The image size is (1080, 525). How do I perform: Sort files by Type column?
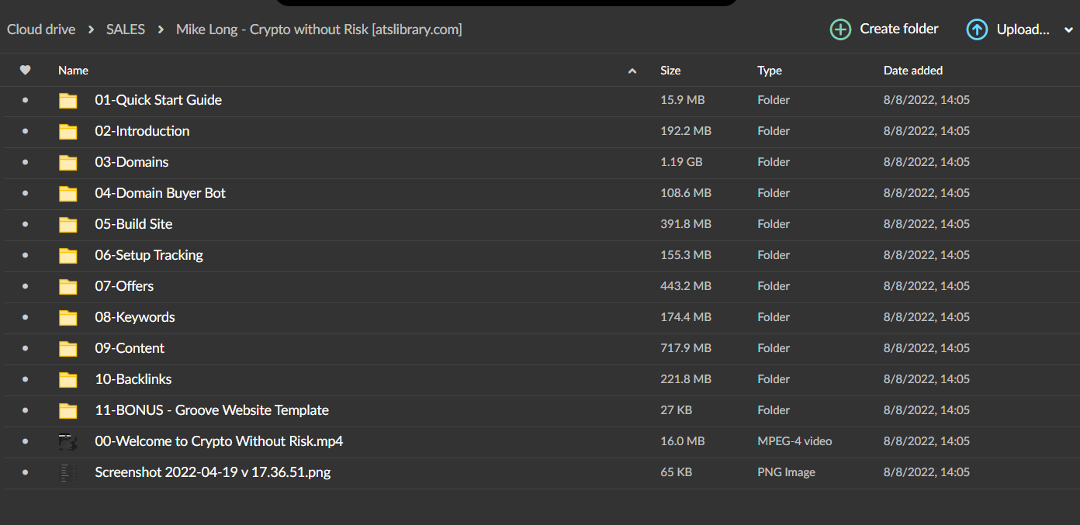pos(770,70)
